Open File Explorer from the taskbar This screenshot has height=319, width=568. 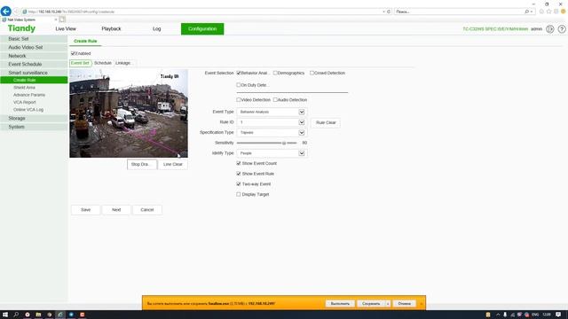tap(38, 315)
